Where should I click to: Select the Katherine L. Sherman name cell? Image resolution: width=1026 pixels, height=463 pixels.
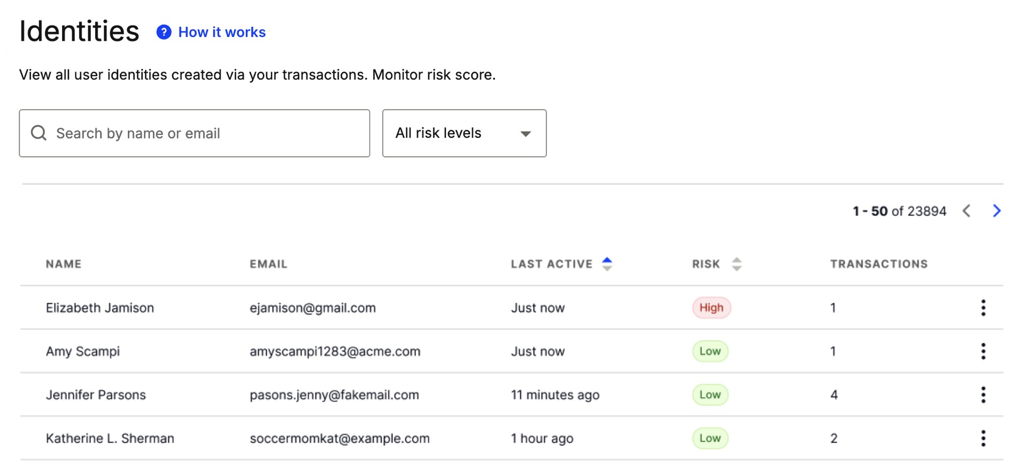(110, 438)
